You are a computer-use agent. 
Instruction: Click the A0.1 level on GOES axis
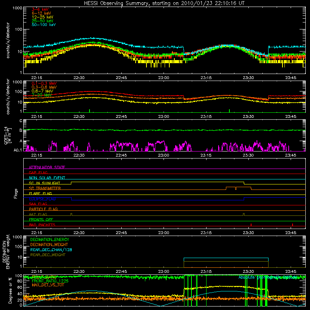(x=18, y=150)
